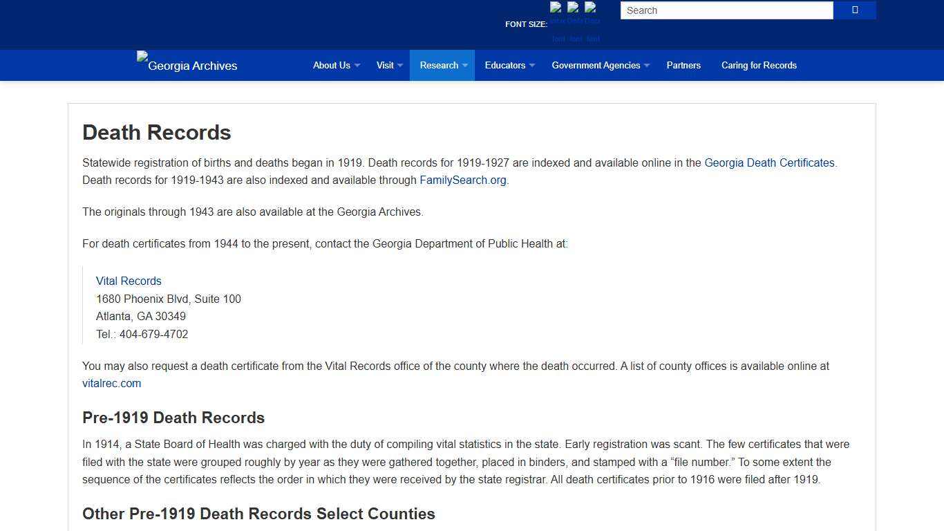Click the Vital Records link
The height and width of the screenshot is (531, 944).
[x=129, y=281]
